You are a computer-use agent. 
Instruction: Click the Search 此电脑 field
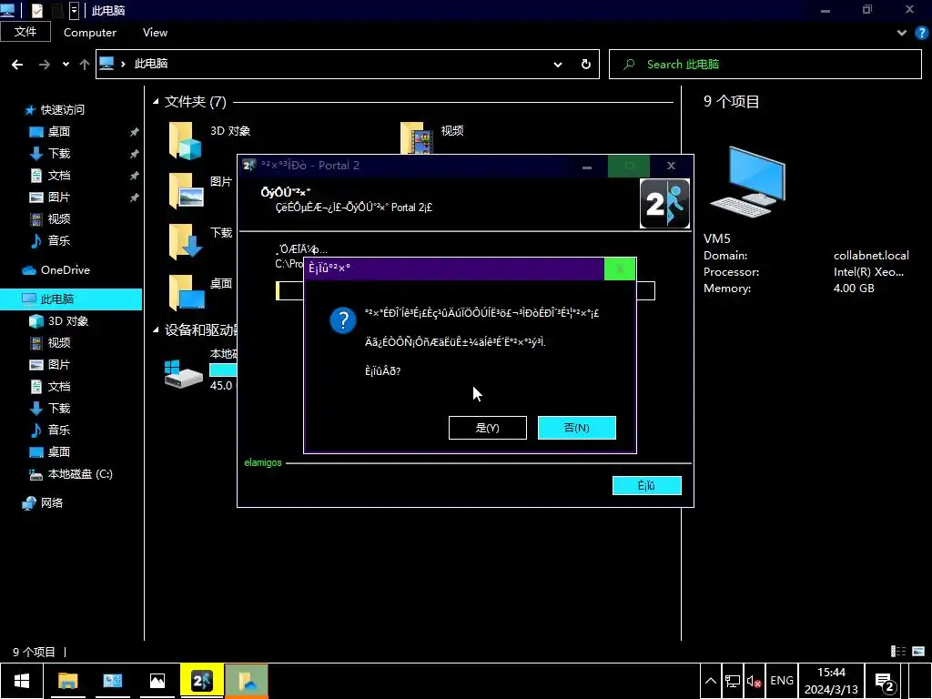click(765, 65)
